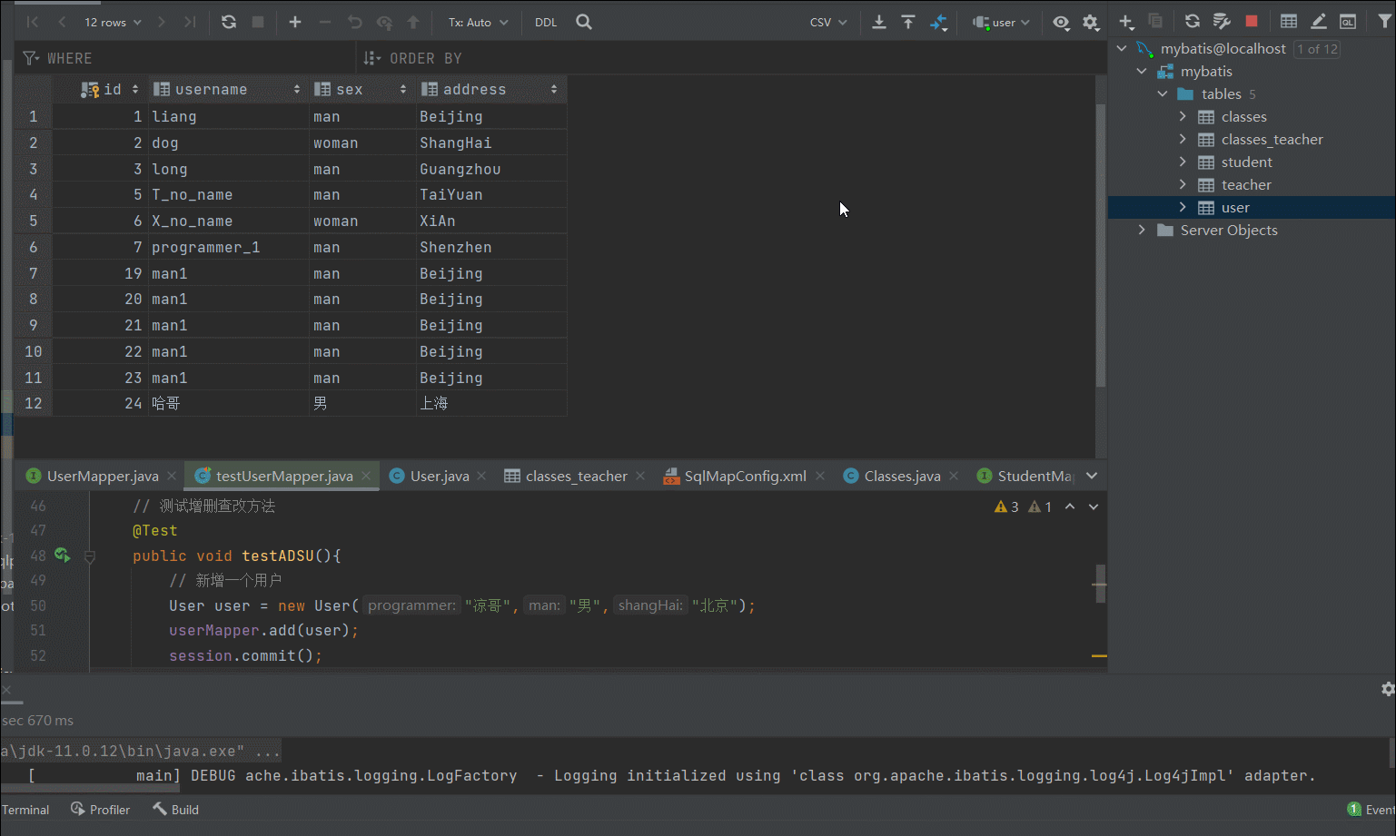Sort by the id column header
Viewport: 1396px width, 836px height.
click(112, 89)
